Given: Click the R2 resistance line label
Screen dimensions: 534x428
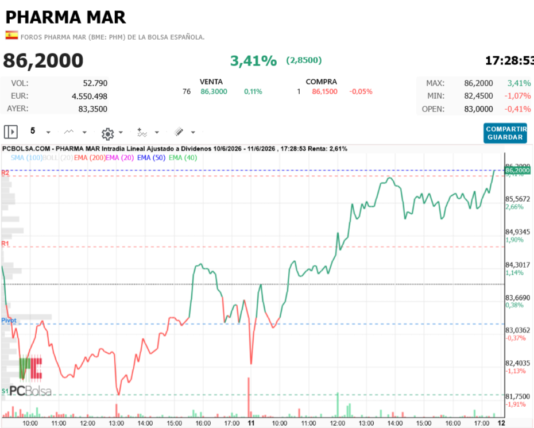Looking at the screenshot, I should (x=5, y=173).
